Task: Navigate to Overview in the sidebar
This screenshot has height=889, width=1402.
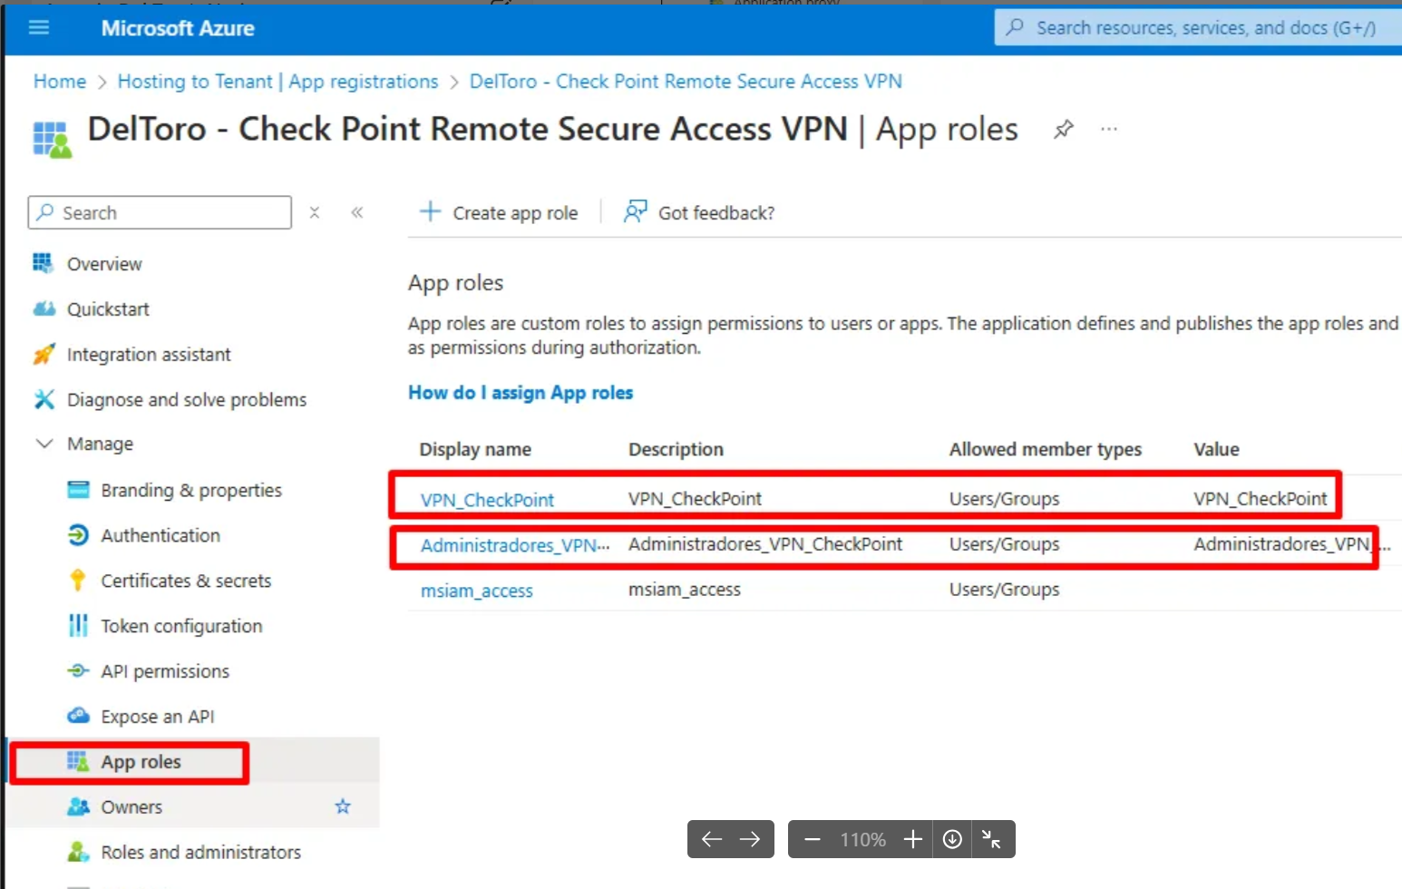Action: coord(104,263)
